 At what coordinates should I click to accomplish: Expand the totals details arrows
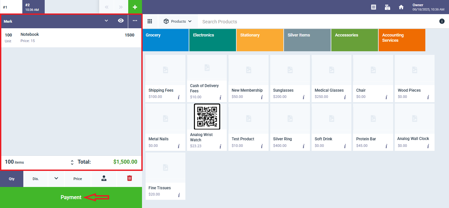(x=72, y=162)
